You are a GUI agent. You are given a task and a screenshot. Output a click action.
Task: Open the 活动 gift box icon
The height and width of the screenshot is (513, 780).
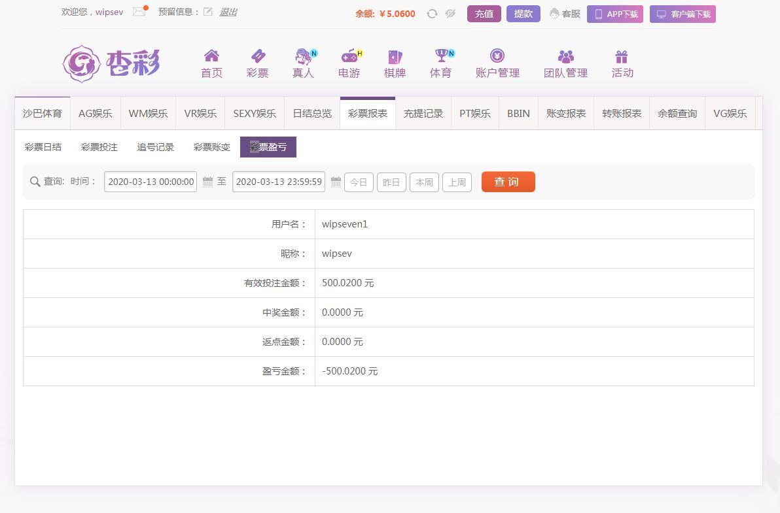pyautogui.click(x=622, y=57)
